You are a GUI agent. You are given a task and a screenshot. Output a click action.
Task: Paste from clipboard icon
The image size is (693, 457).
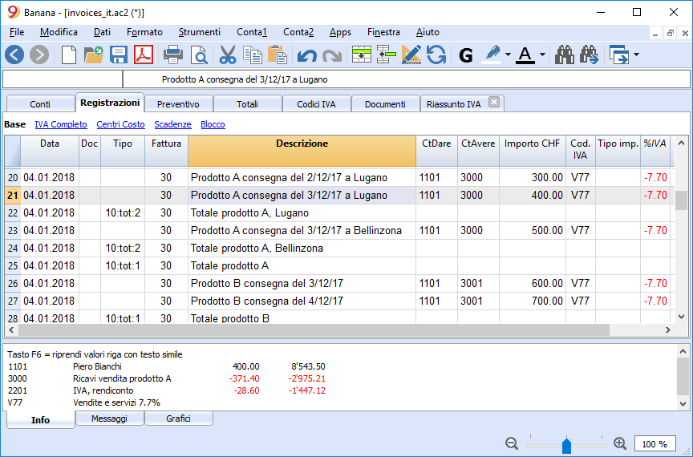point(278,55)
